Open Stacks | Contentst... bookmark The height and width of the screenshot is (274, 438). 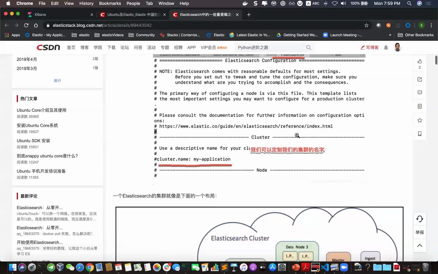180,35
